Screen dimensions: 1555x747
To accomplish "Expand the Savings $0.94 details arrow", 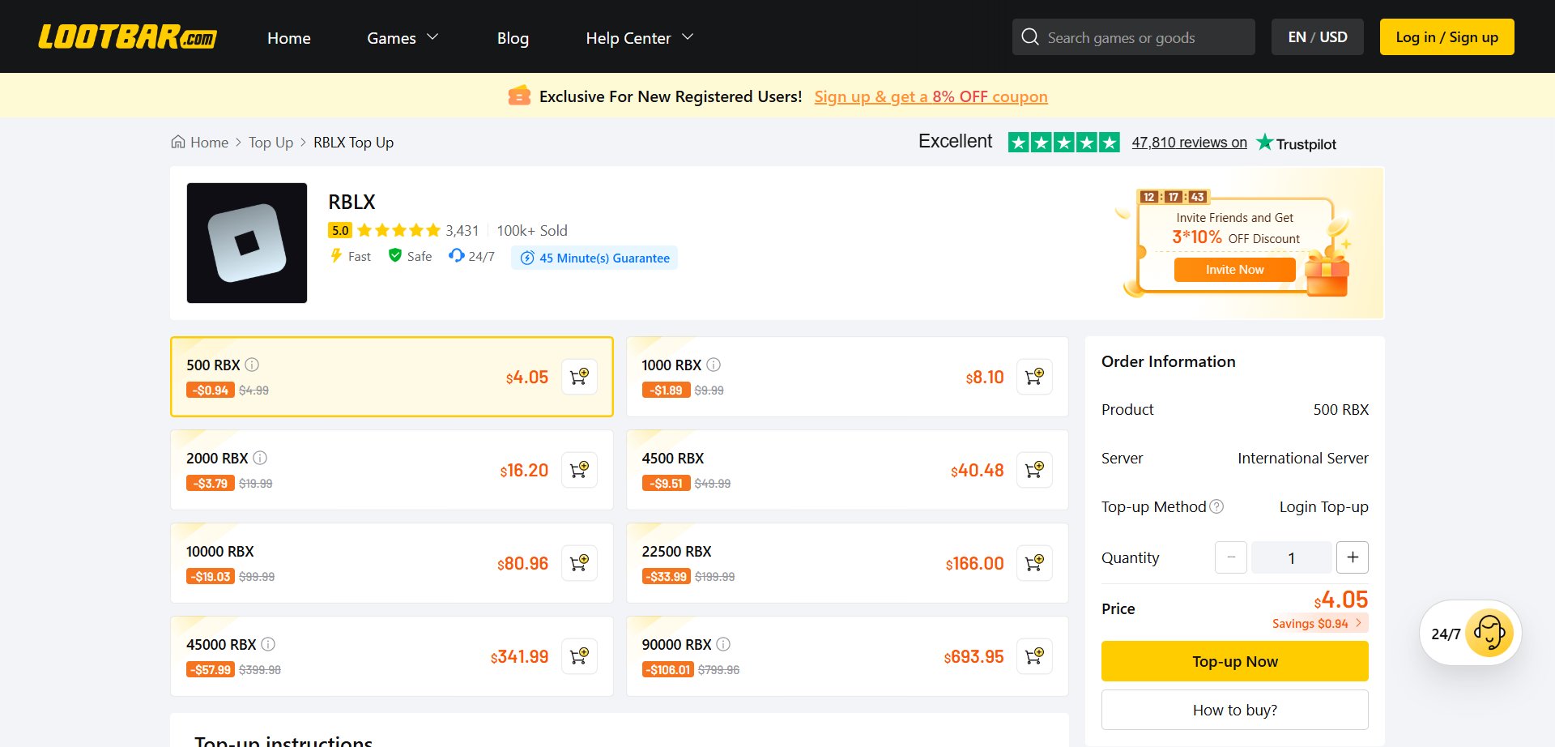I will pos(1359,623).
